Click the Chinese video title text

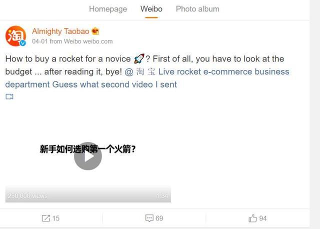point(88,149)
